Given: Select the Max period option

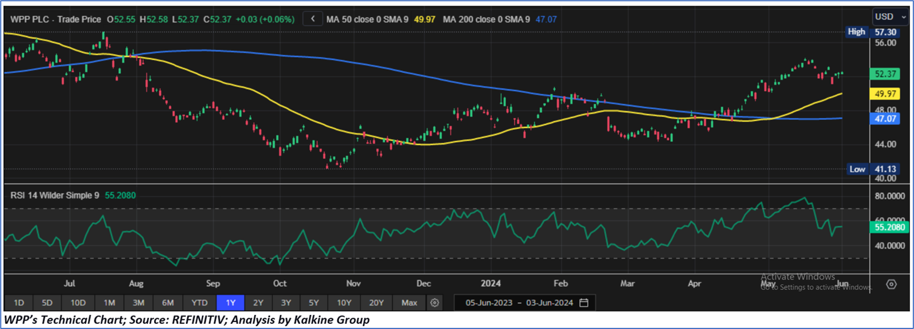Looking at the screenshot, I should pyautogui.click(x=409, y=303).
